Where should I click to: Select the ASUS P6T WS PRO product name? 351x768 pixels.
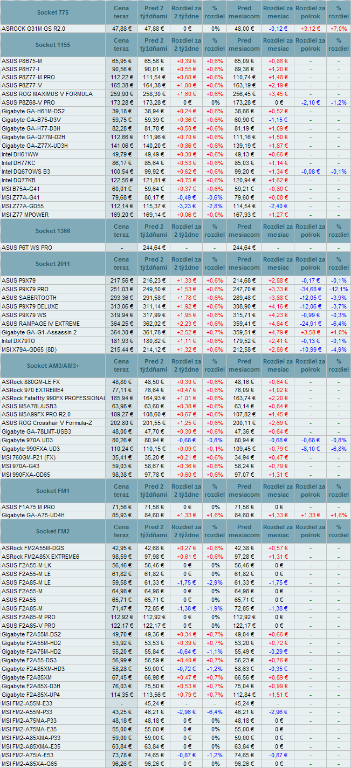tap(27, 248)
